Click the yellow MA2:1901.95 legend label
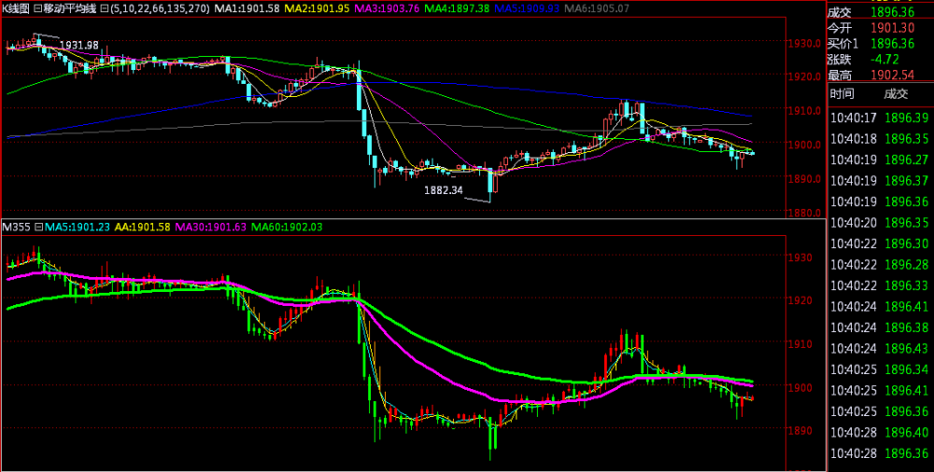 (x=317, y=8)
